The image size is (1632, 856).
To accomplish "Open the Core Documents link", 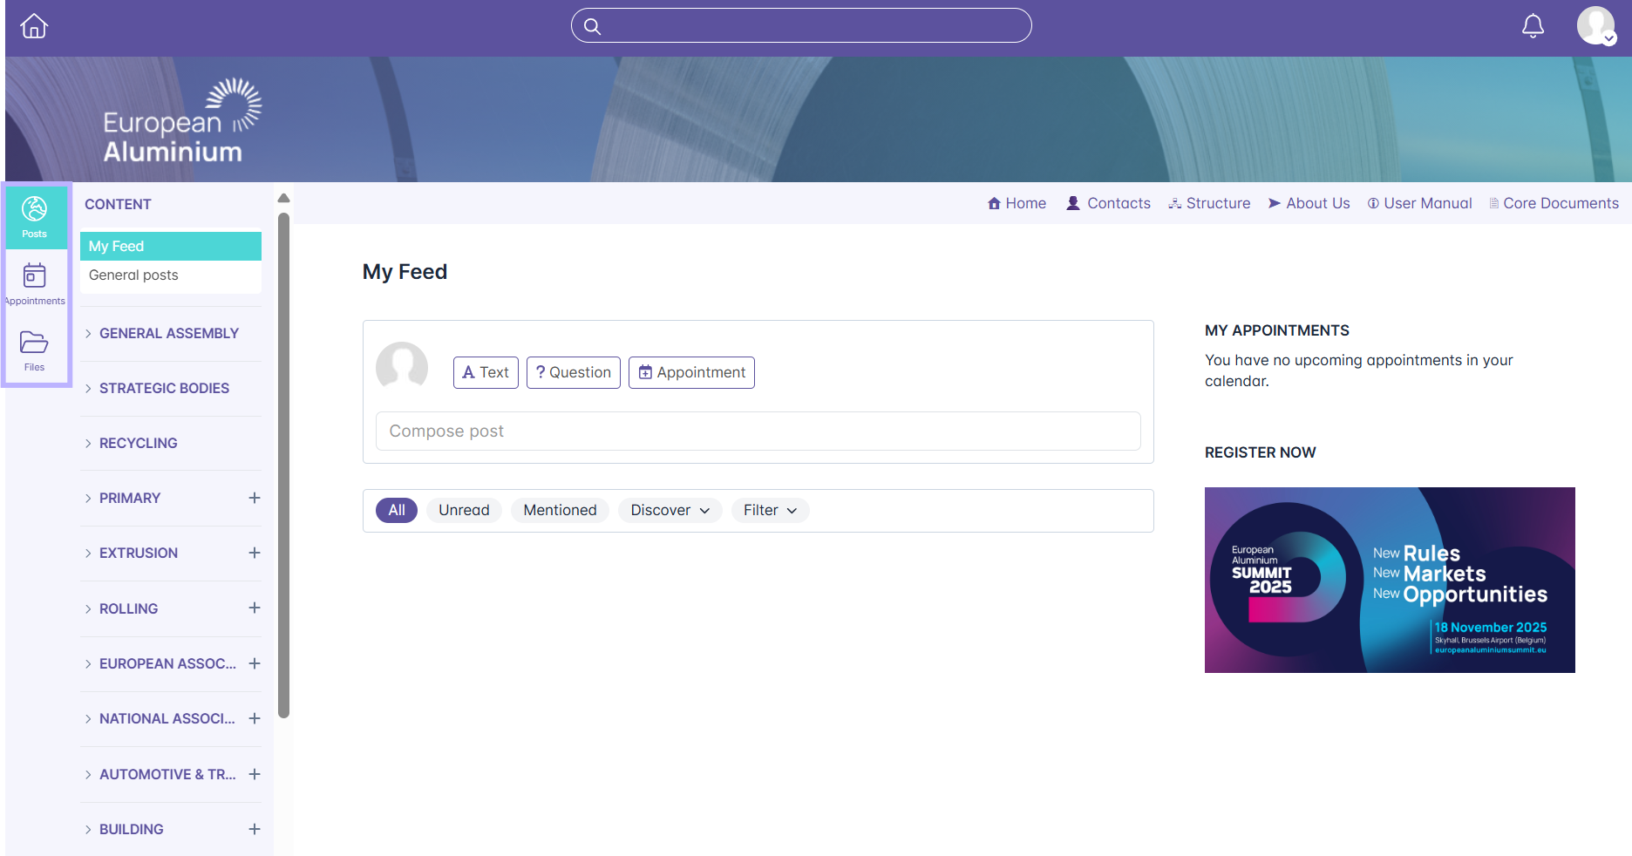I will [1554, 203].
